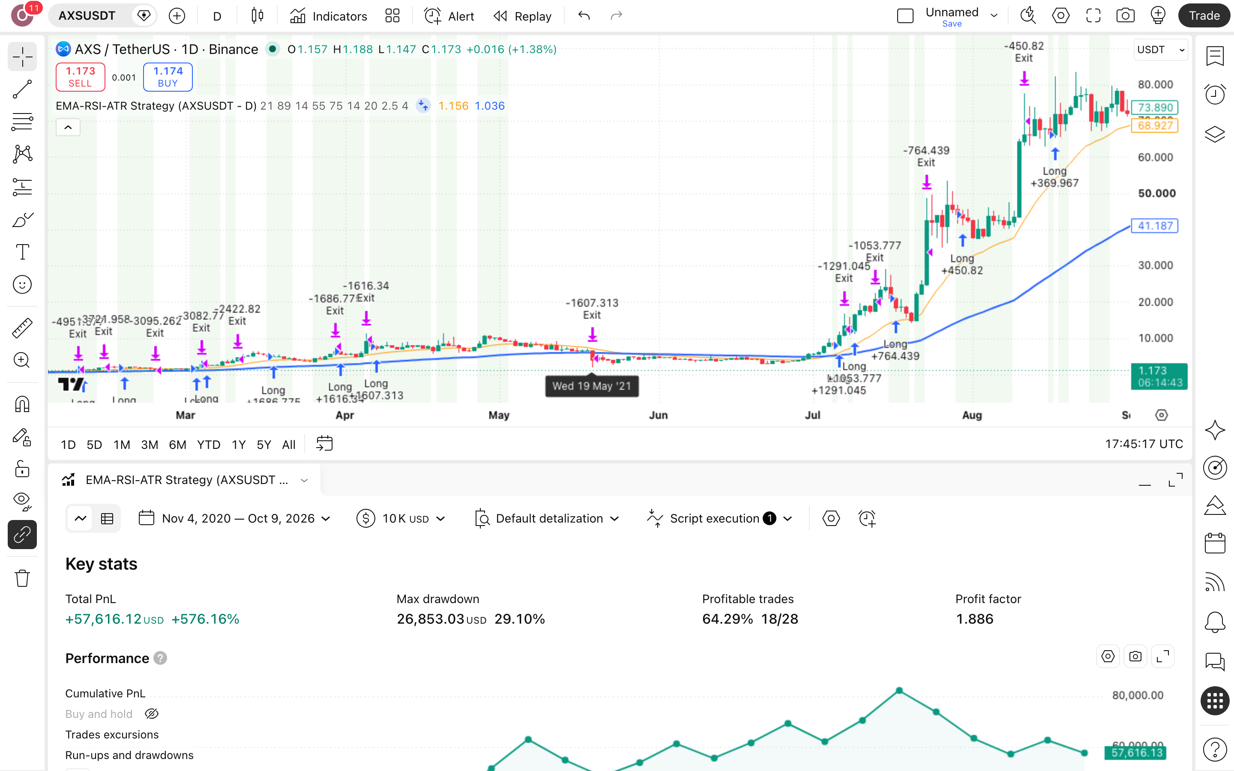Open the 10K USD capital dropdown
Screen dimensions: 1234x771
point(401,519)
